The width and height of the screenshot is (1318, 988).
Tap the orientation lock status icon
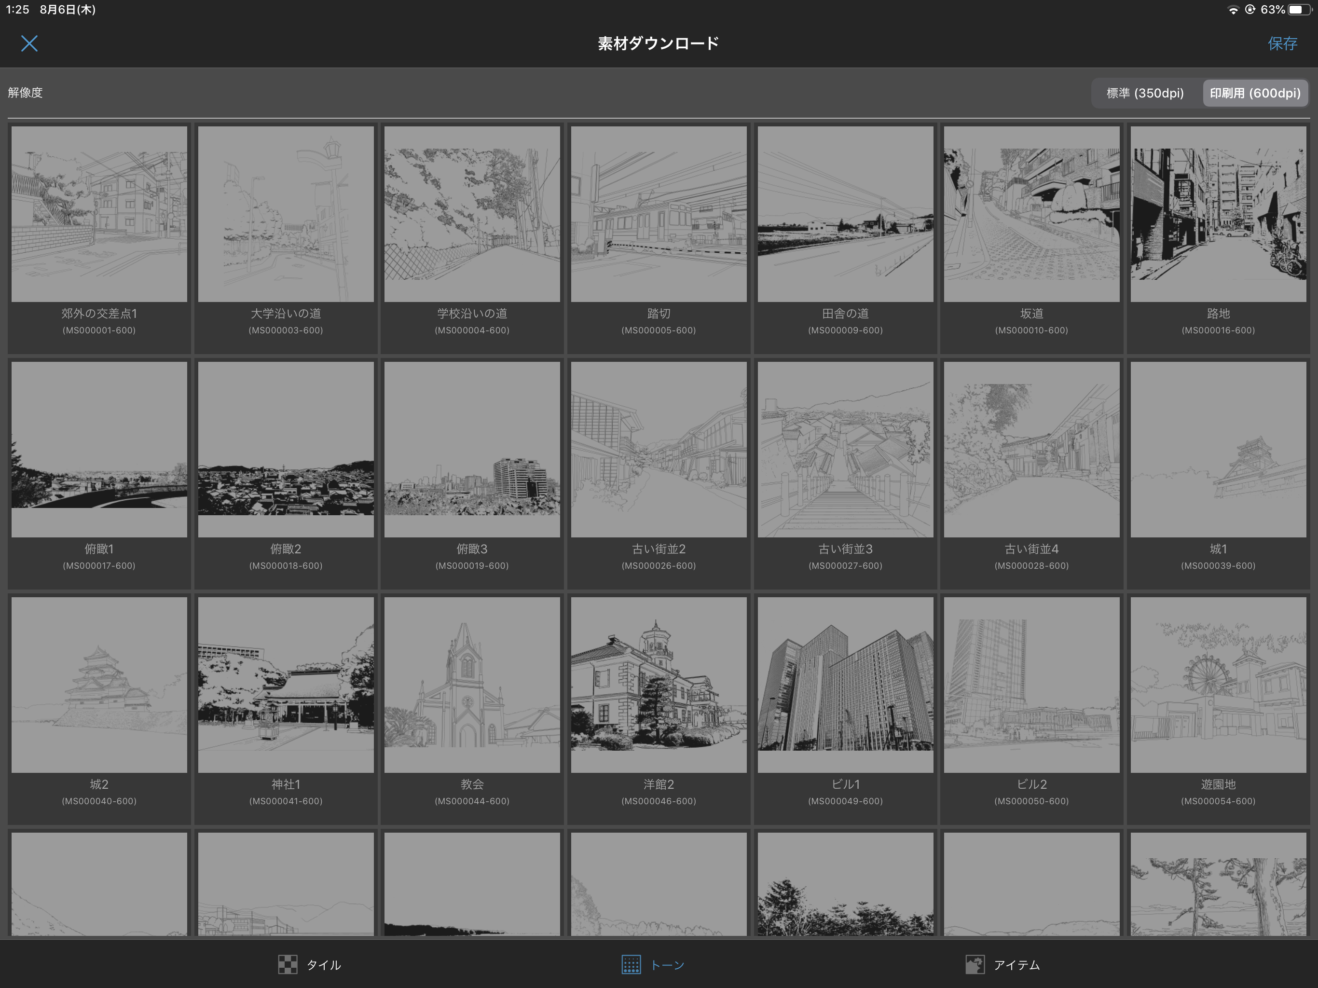pyautogui.click(x=1250, y=10)
